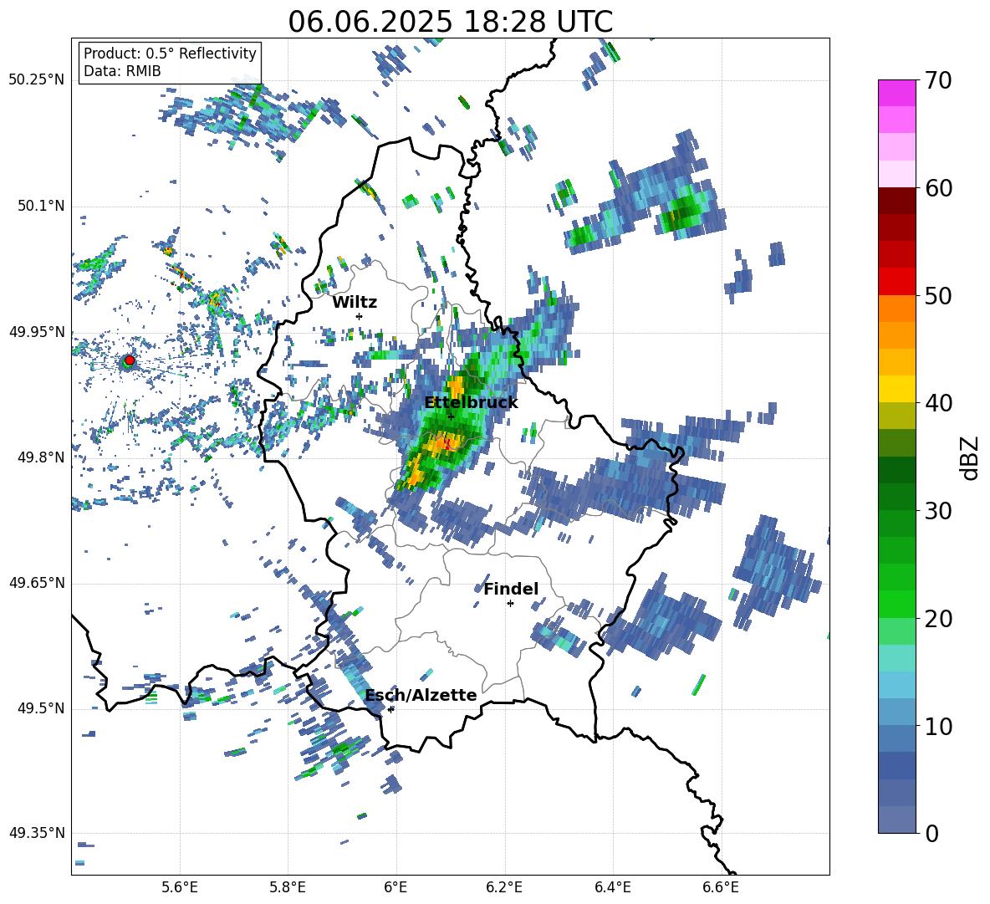Click the Wiltz city label
Viewport: 990px width, 904px height.
[x=355, y=303]
